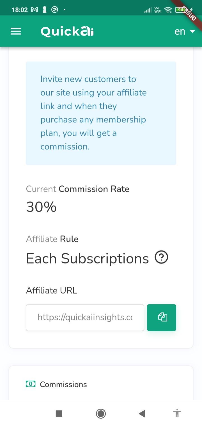Click the Each Subscriptions rule text

coord(88,258)
